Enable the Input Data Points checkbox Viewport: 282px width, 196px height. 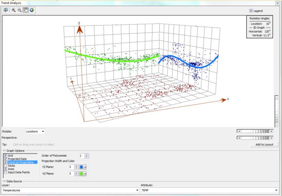(5, 172)
